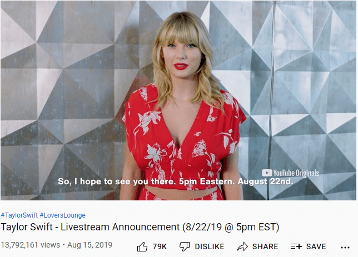Screen dimensions: 358x257
Task: Click the share arrow icon
Action: tap(242, 246)
